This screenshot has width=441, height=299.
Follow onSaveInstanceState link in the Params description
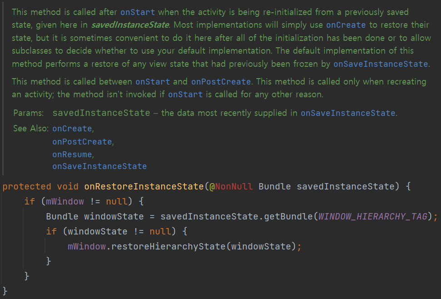[x=348, y=113]
